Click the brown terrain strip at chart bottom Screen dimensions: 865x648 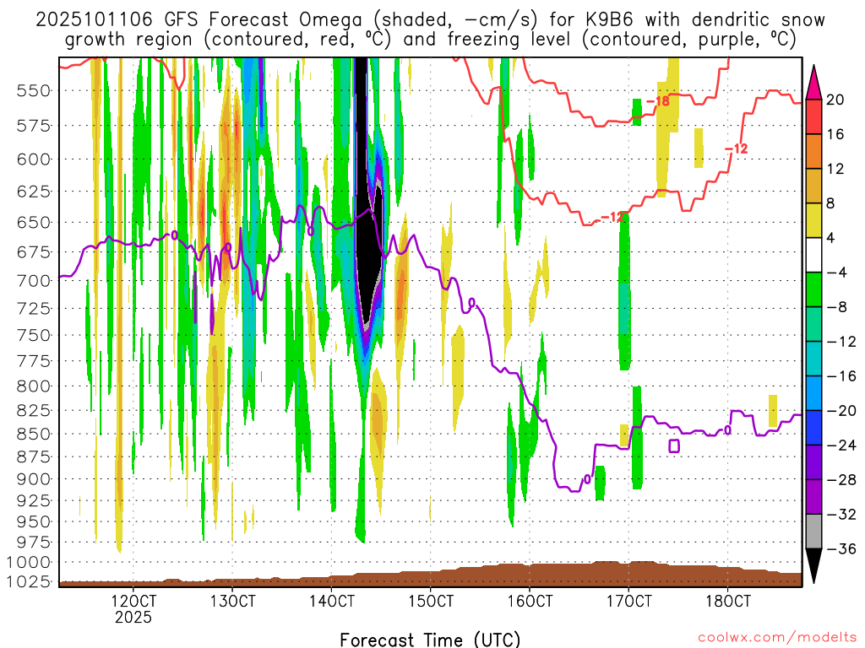pyautogui.click(x=430, y=577)
